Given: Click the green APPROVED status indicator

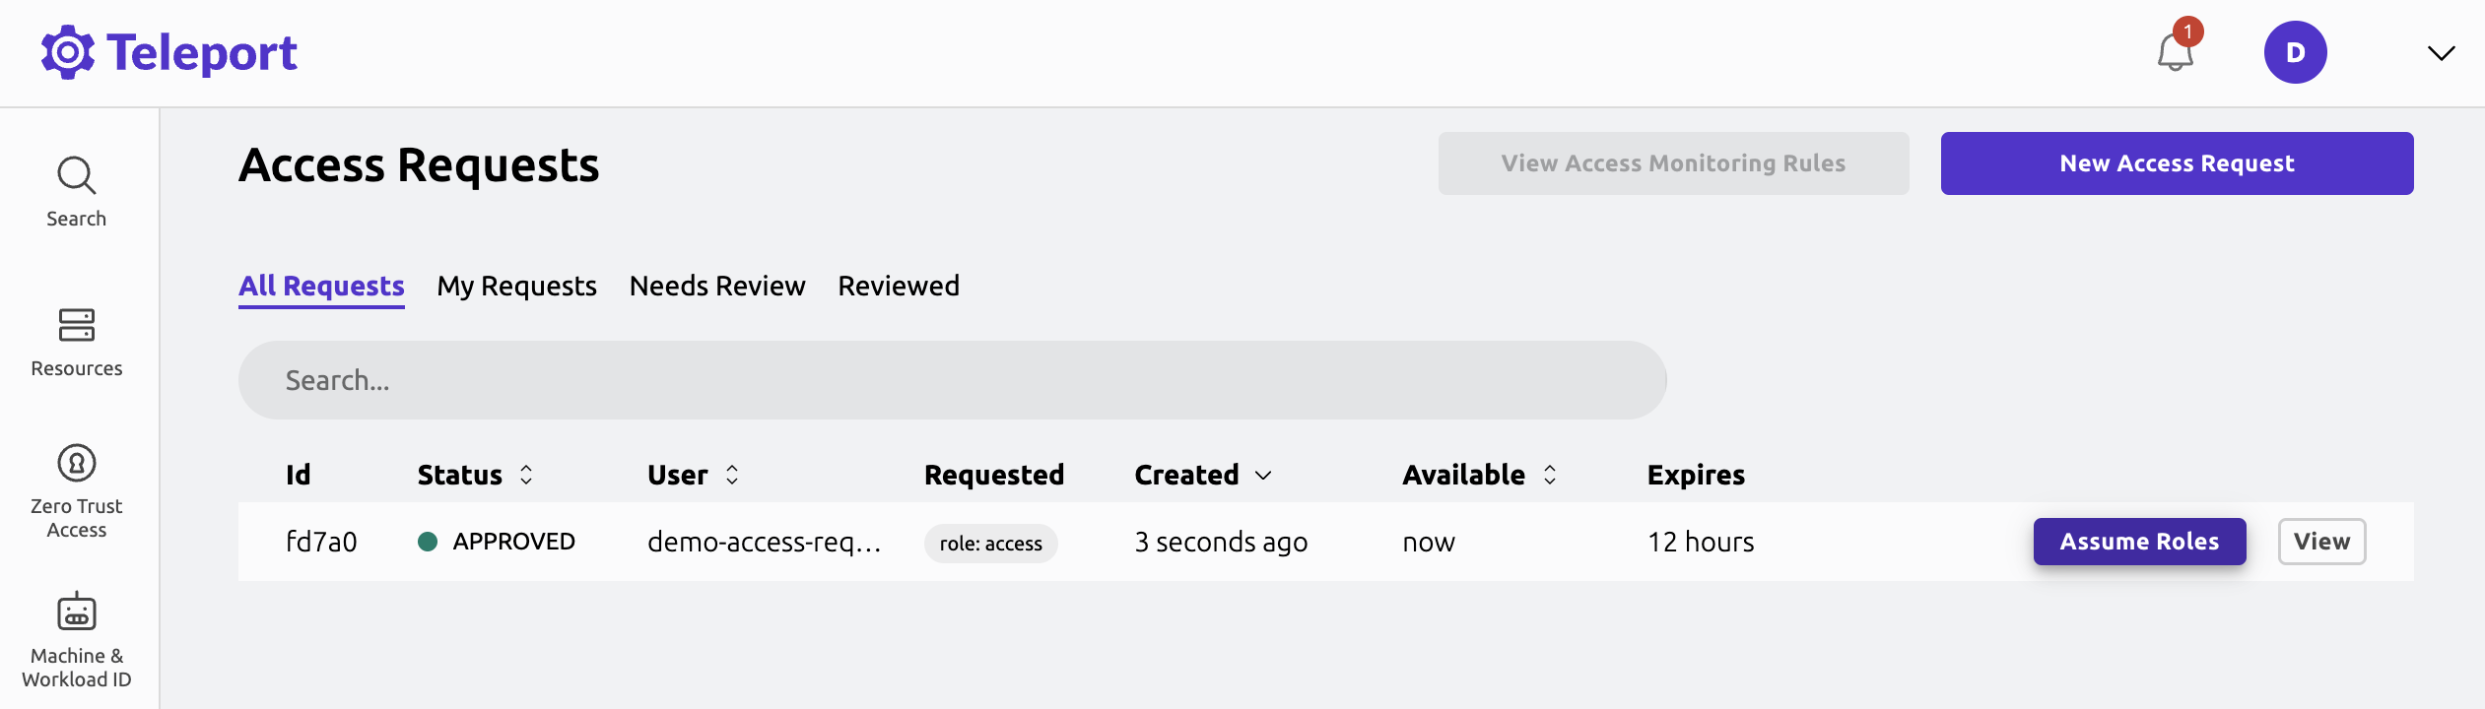Looking at the screenshot, I should coord(428,541).
